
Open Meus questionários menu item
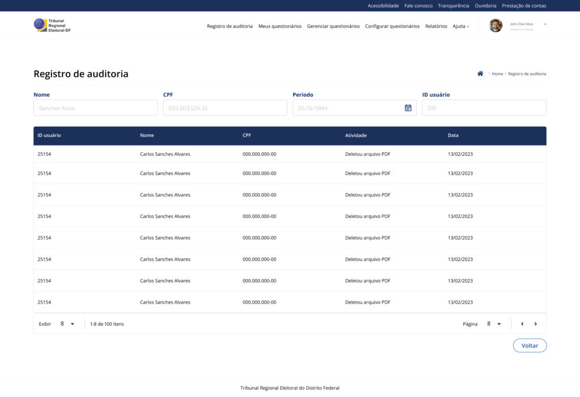280,26
